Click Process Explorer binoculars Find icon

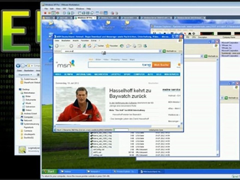coord(190,33)
